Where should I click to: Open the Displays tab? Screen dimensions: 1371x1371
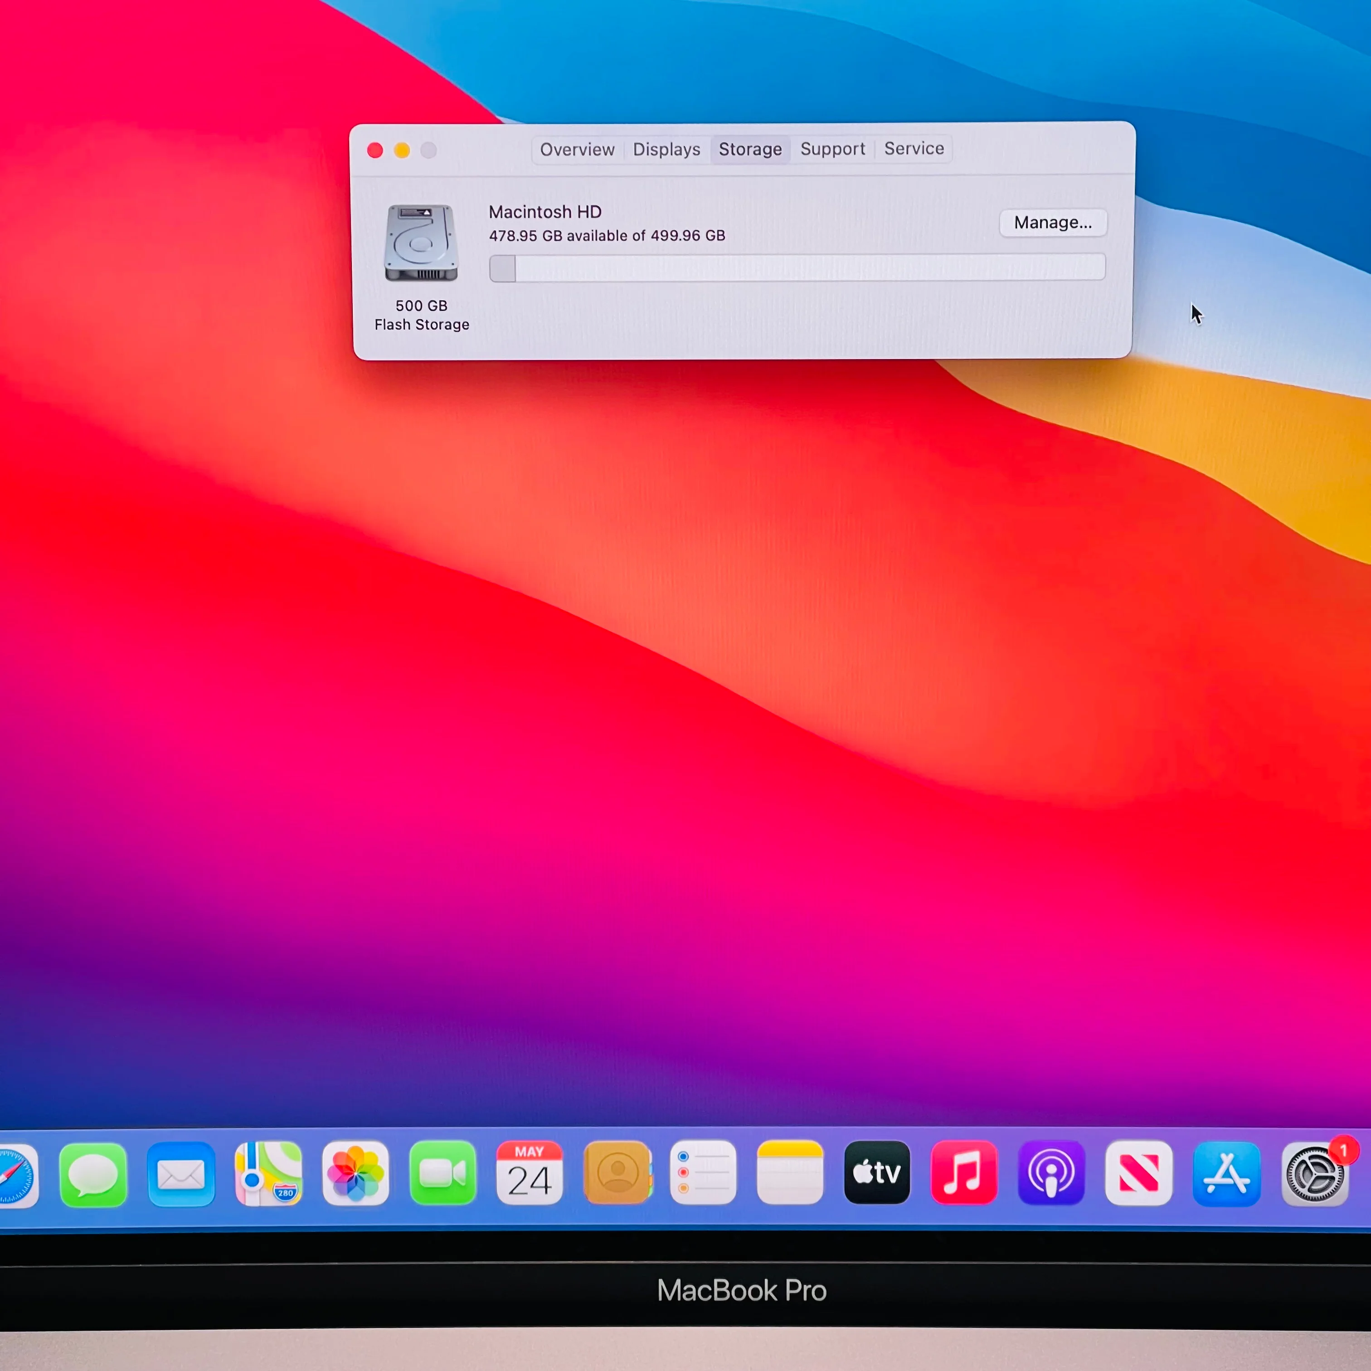click(666, 150)
